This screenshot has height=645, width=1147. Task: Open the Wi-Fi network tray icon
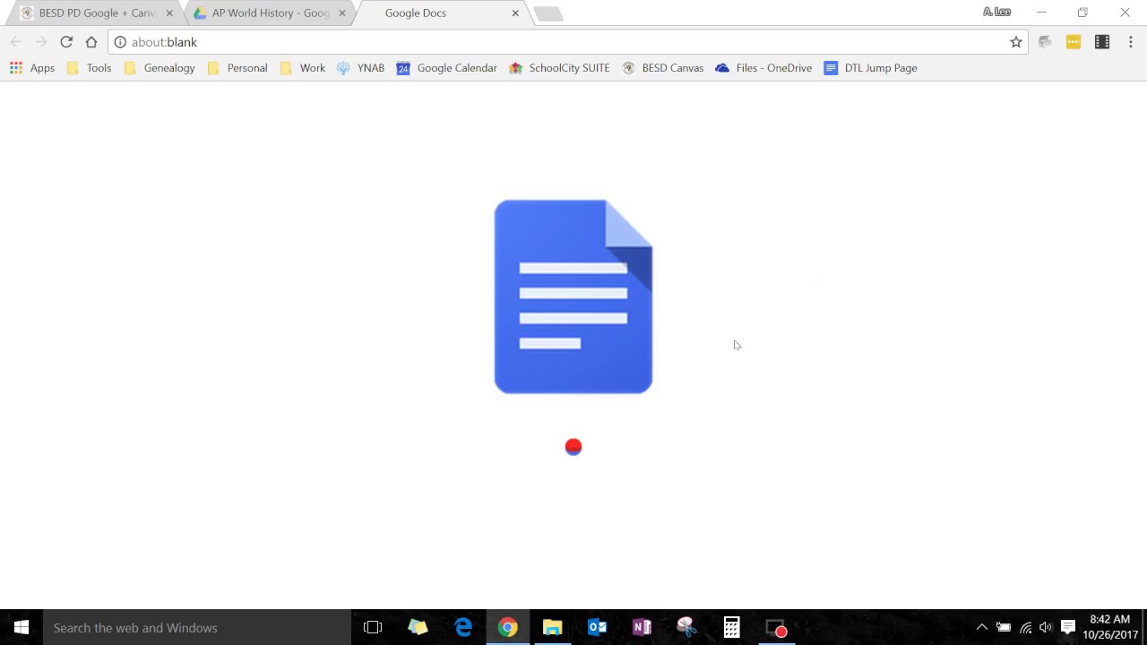(1025, 628)
